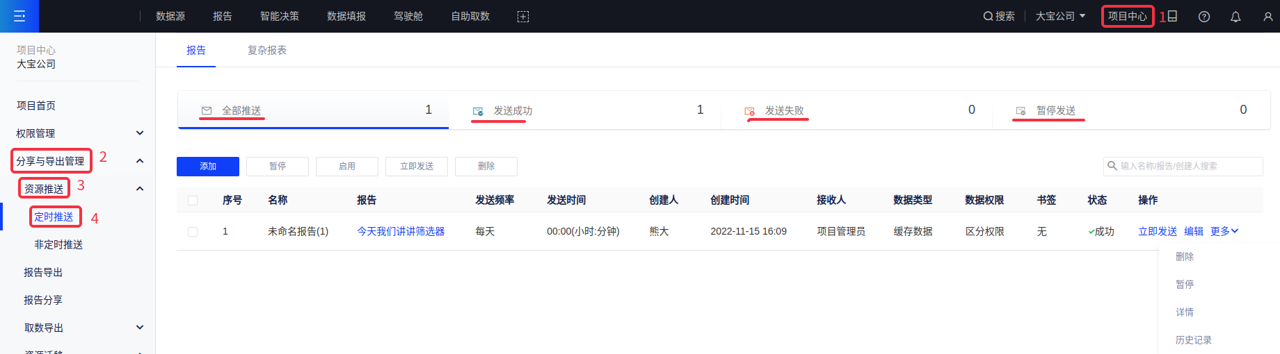
Task: Select 历史记录 from the more menu
Action: pos(1193,340)
